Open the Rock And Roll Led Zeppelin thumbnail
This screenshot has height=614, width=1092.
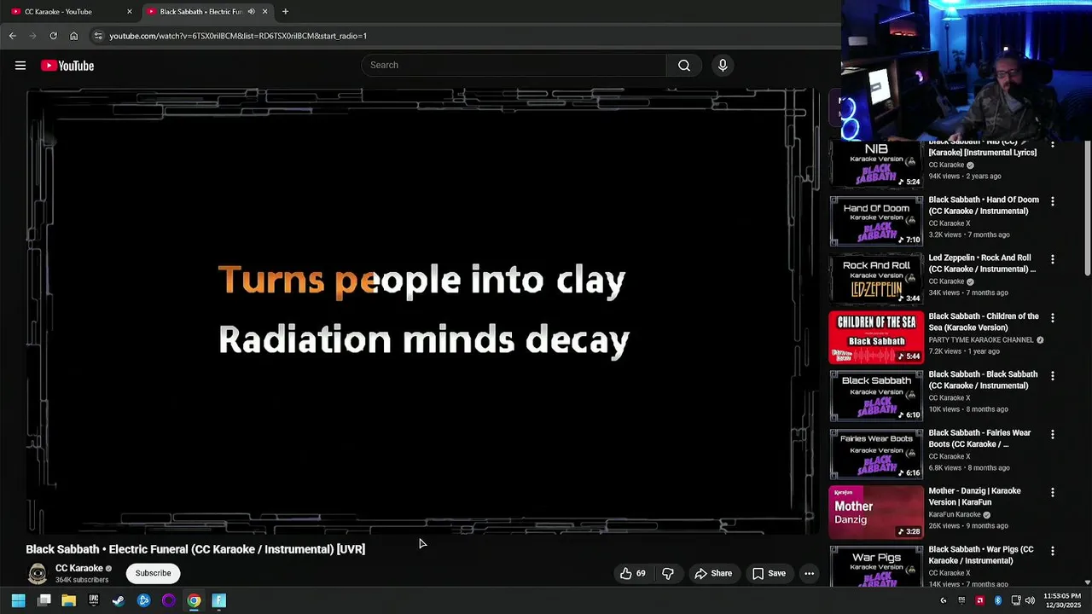coord(876,279)
